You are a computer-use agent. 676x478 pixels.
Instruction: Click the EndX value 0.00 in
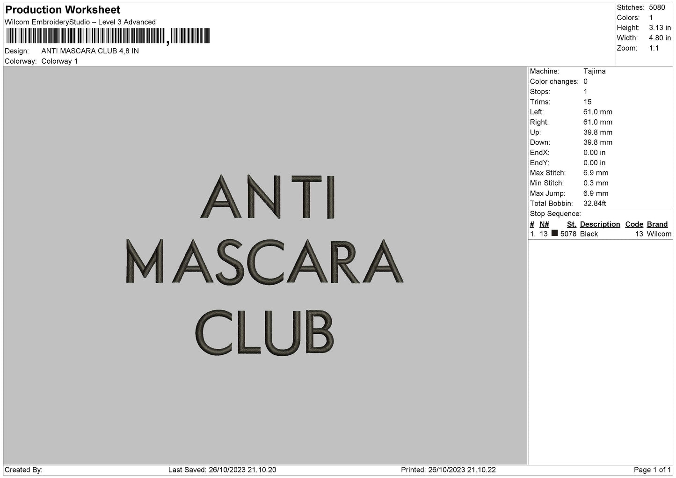tap(595, 153)
